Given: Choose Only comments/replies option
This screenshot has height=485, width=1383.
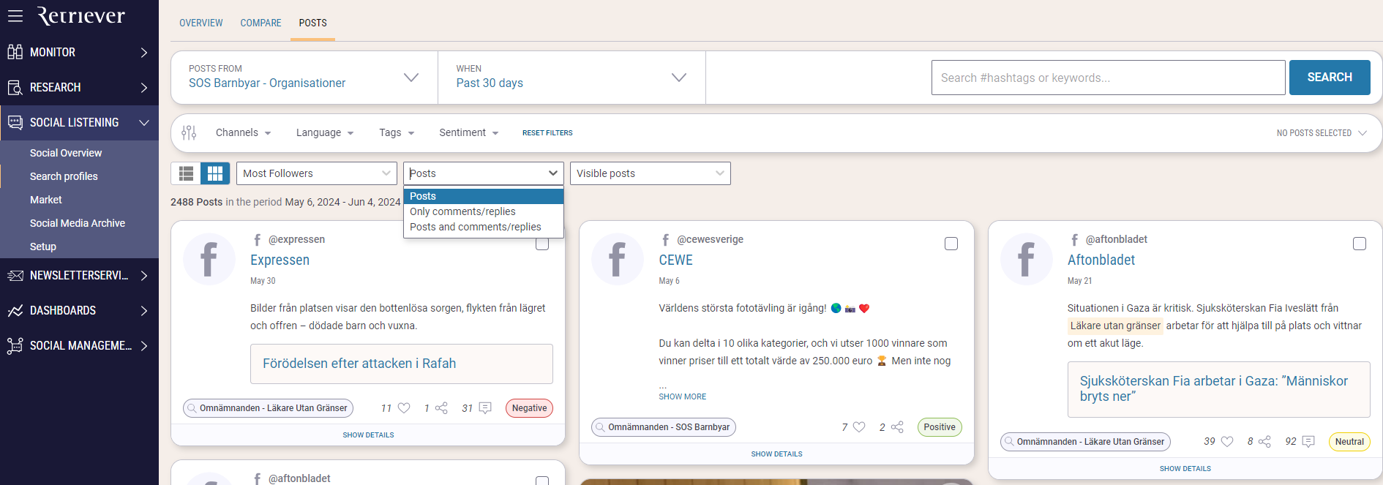Looking at the screenshot, I should [484, 211].
